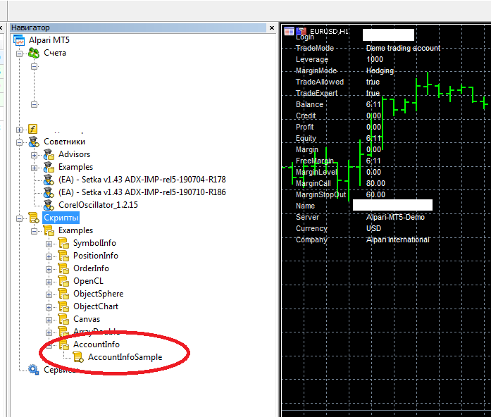Viewport: 491px width, 417px height.
Task: Click the Examples folder icon under Советники
Action: point(49,167)
